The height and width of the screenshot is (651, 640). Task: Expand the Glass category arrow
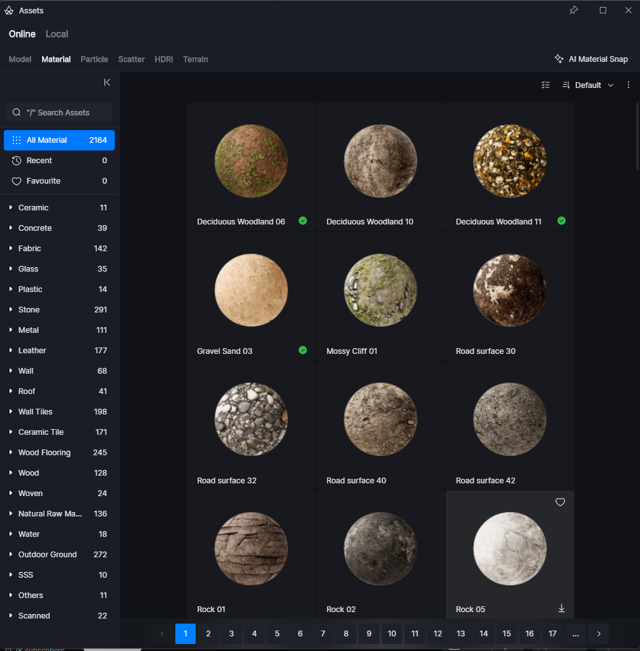(x=11, y=268)
